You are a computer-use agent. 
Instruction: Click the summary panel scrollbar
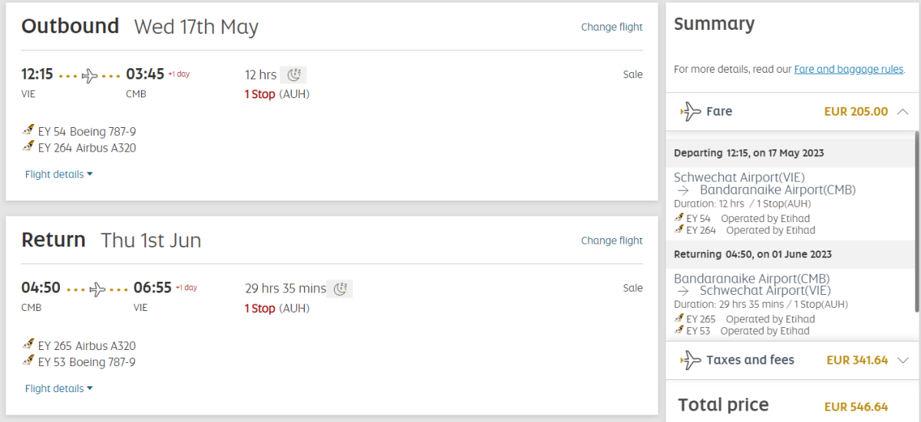(916, 222)
